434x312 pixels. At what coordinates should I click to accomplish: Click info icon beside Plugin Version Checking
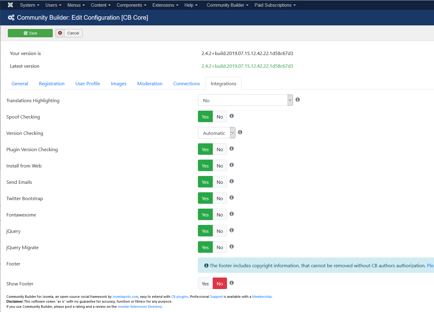232,148
